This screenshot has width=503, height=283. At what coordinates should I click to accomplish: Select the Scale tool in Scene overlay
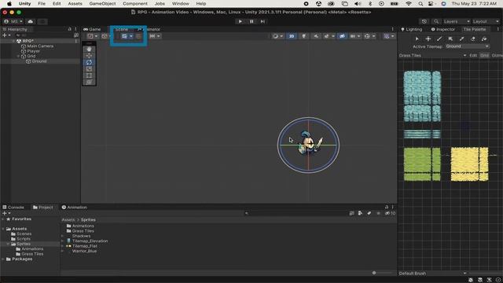coord(89,69)
